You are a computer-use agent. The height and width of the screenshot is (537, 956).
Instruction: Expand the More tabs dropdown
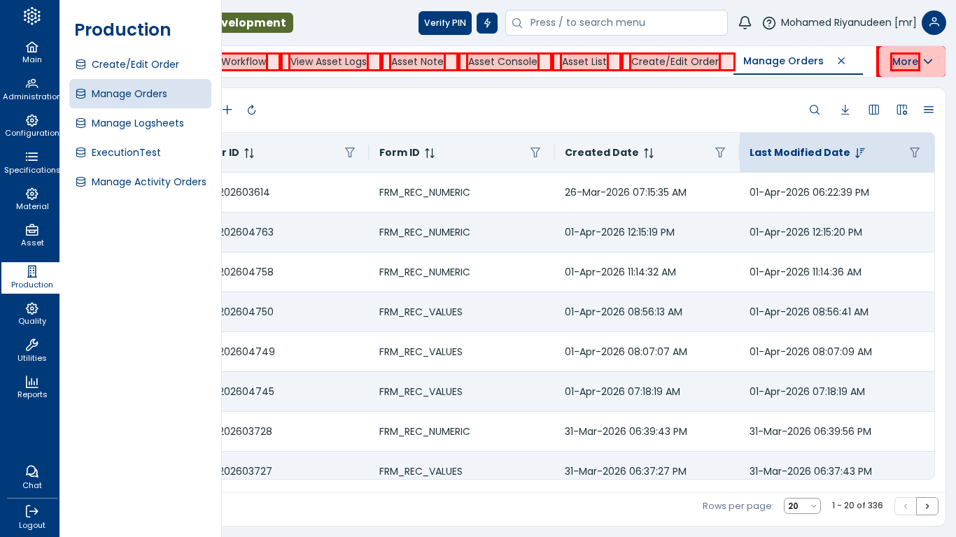click(x=912, y=62)
